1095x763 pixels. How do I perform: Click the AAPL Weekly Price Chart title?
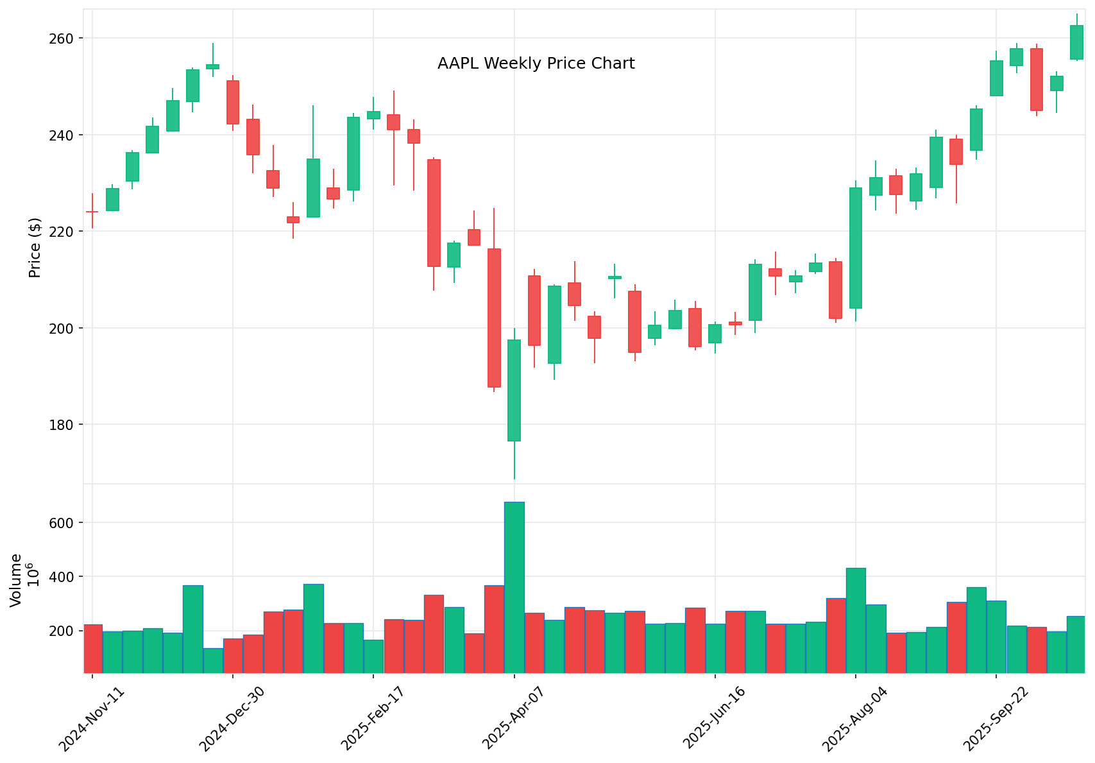[536, 64]
